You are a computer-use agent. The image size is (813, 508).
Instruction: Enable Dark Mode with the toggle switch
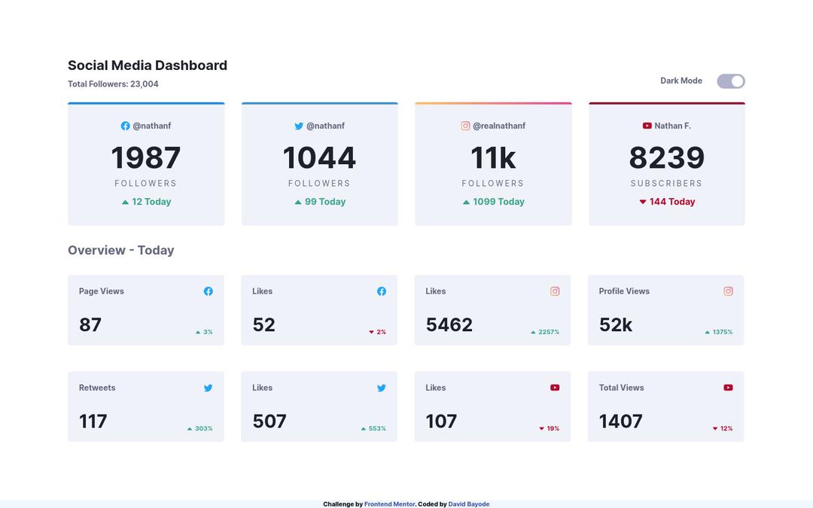(730, 81)
